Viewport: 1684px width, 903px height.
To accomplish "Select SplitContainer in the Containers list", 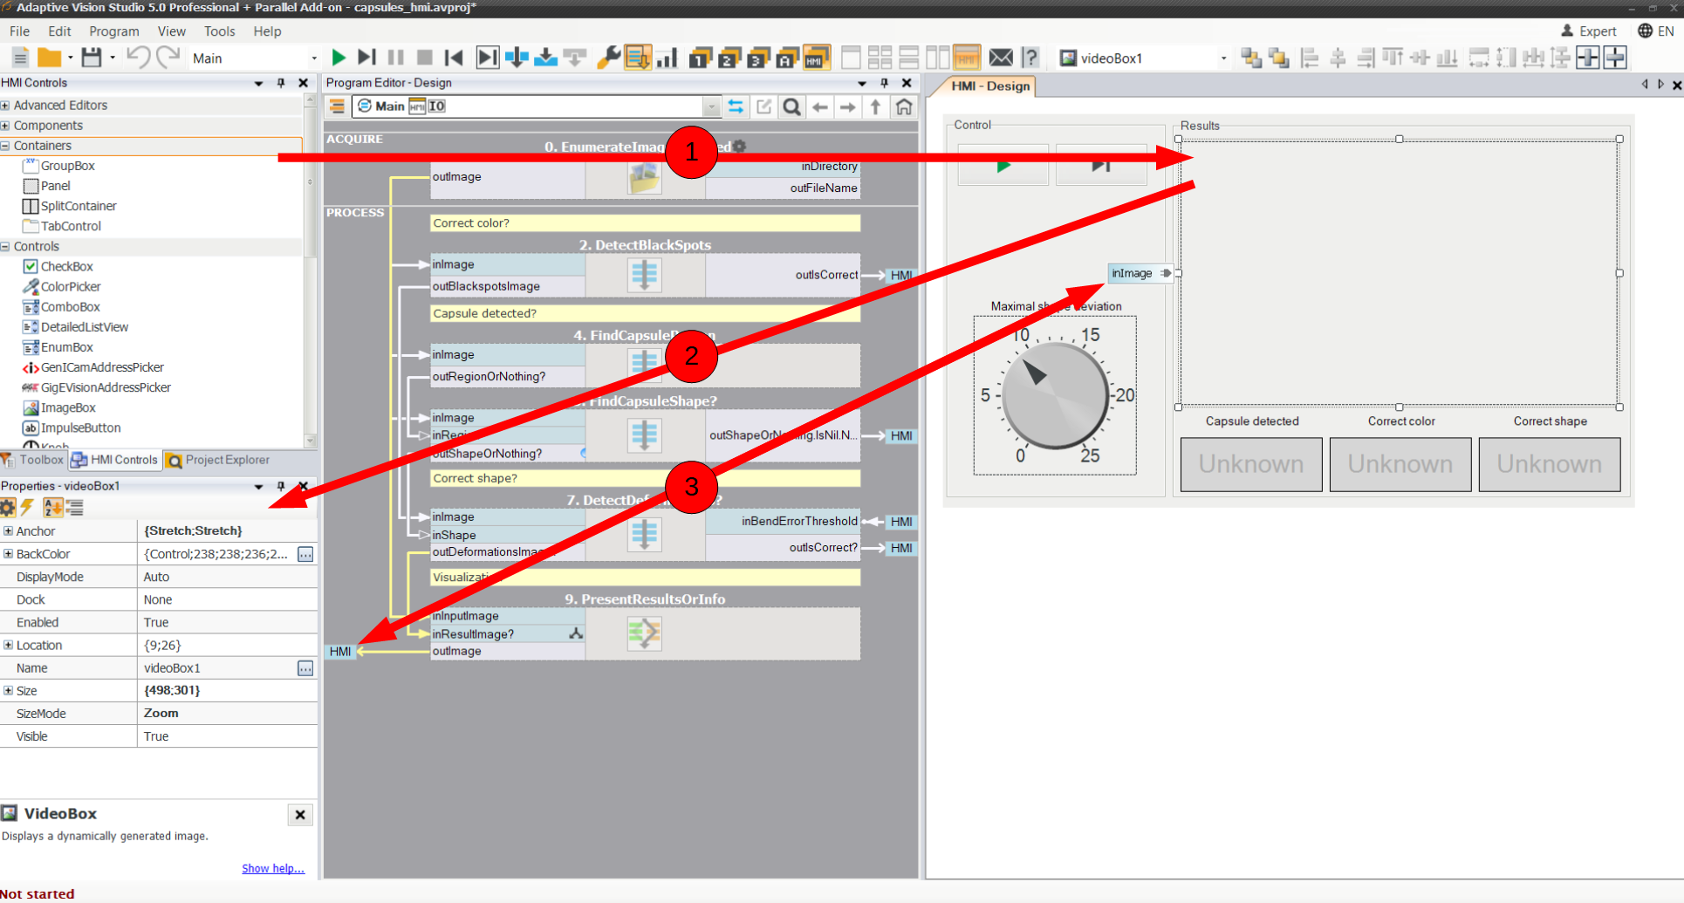I will (x=69, y=206).
